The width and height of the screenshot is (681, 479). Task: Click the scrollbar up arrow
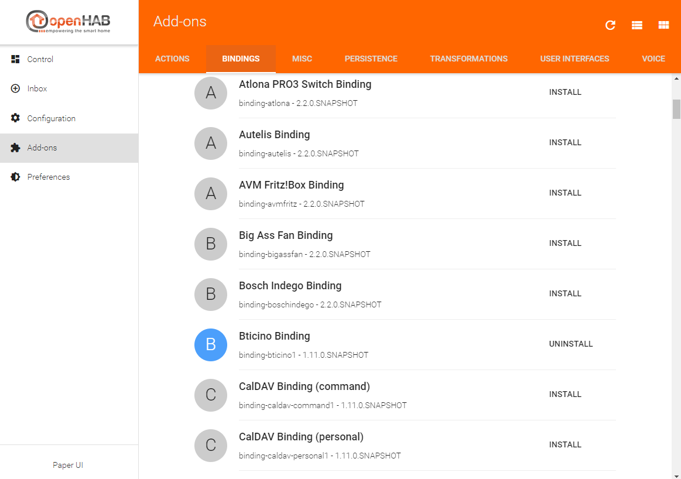(676, 78)
